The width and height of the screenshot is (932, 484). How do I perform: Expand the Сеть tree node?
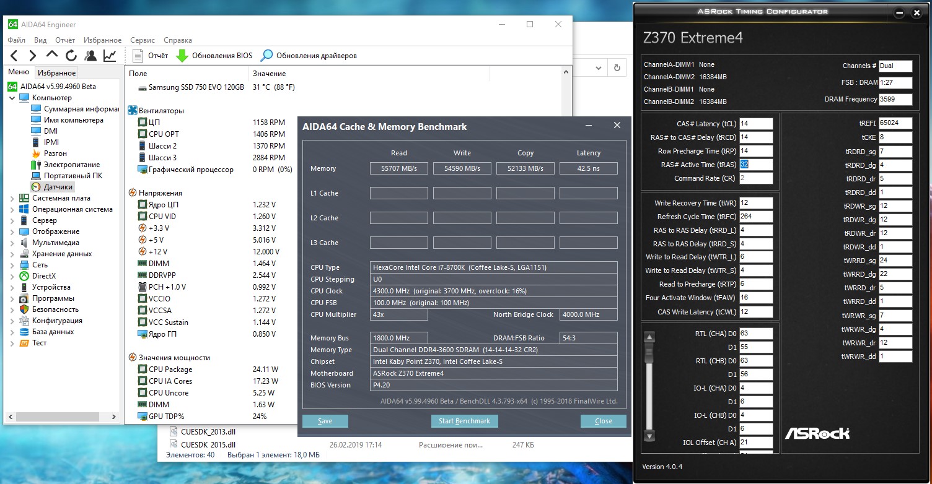click(x=12, y=265)
